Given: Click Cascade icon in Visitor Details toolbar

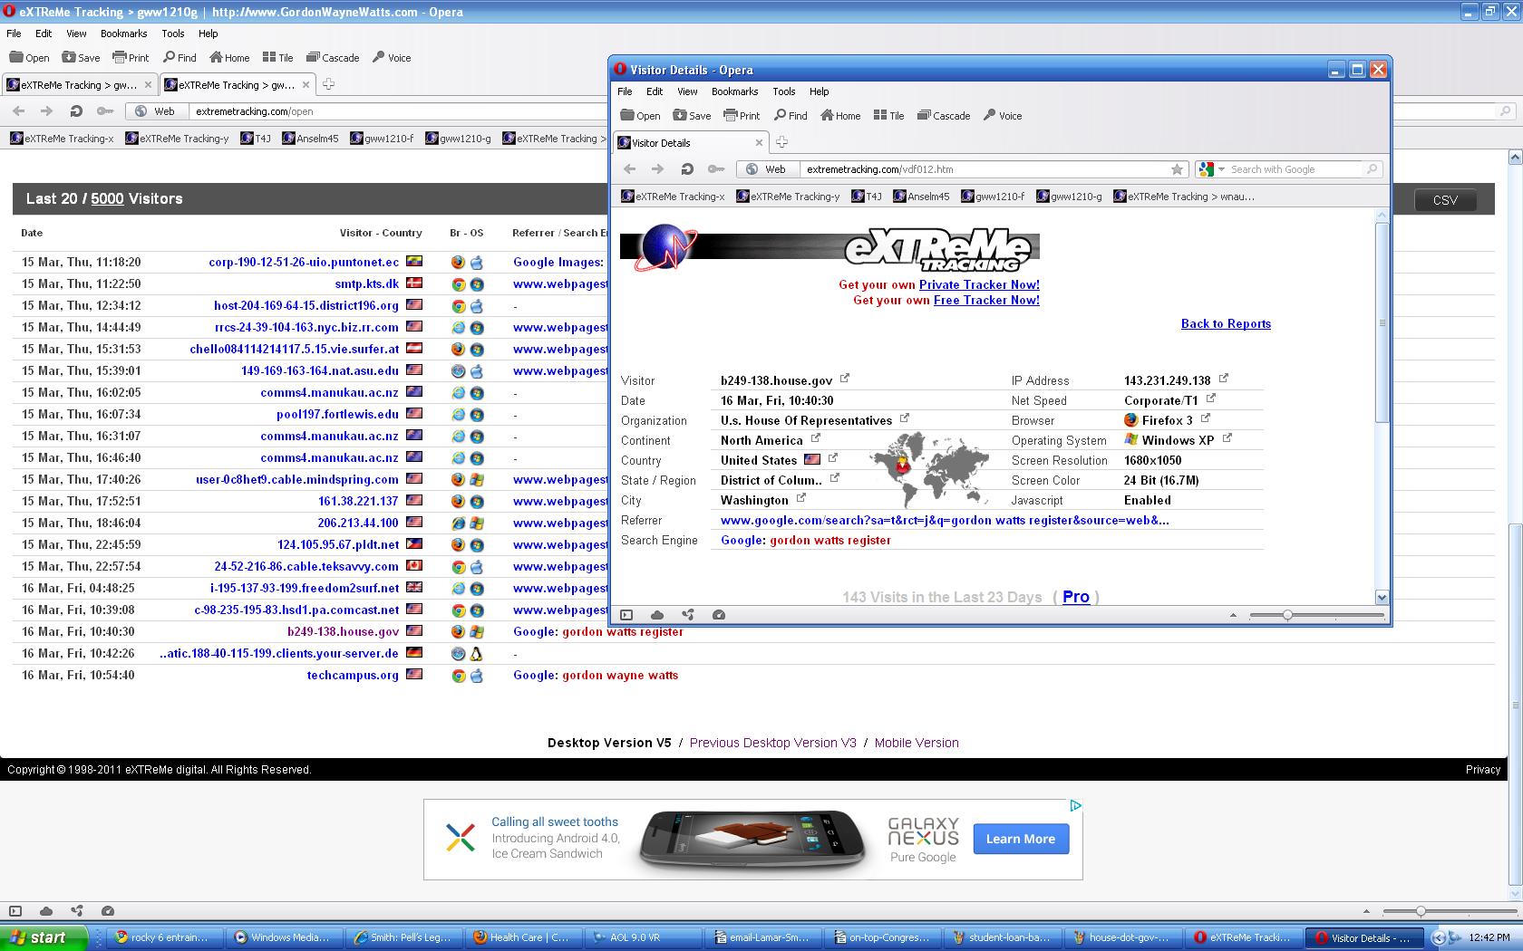Looking at the screenshot, I should click(x=924, y=115).
